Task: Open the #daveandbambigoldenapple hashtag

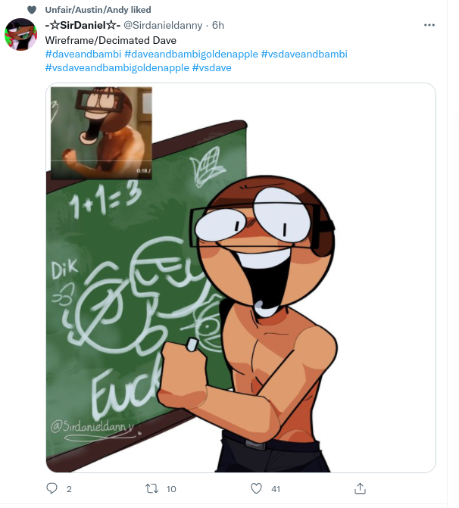Action: coord(191,54)
